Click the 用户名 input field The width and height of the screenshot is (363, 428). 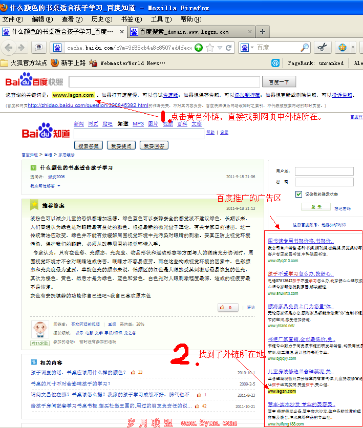pyautogui.click(x=324, y=171)
